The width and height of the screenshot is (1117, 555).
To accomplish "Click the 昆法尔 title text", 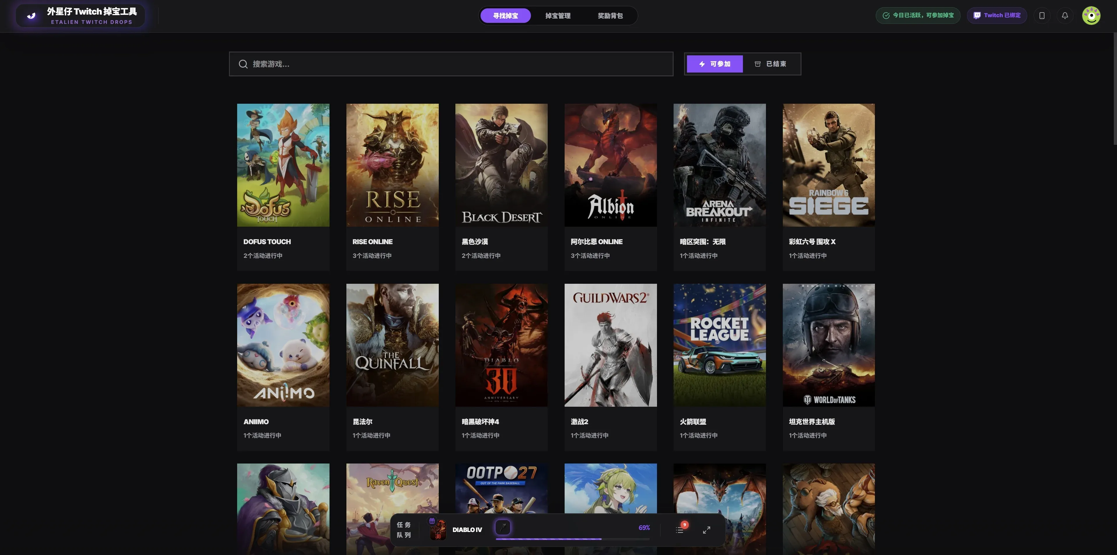I will point(362,422).
